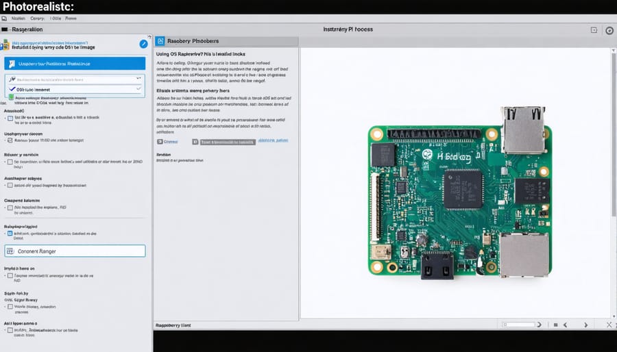Click the white flag icon in the blue highlighted row
The image size is (617, 352).
(x=12, y=64)
